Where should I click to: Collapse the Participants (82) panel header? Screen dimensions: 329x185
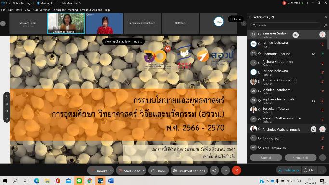point(250,17)
